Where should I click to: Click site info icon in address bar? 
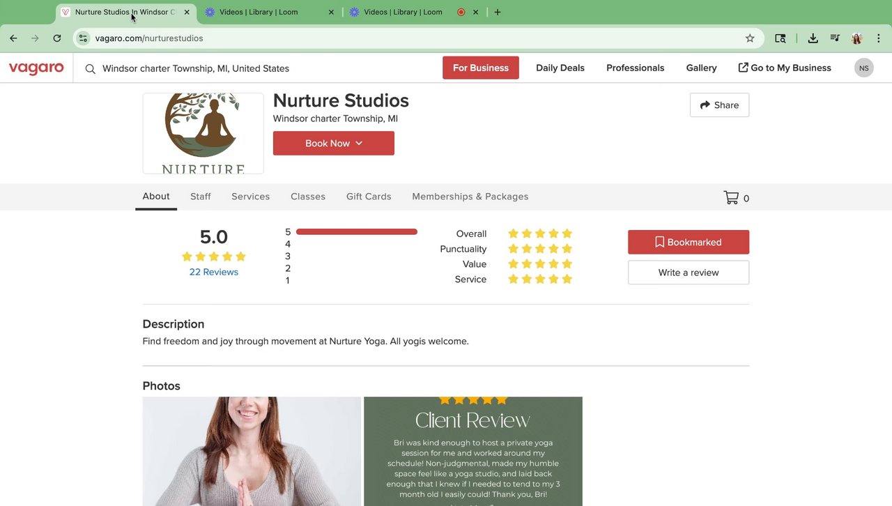[83, 38]
